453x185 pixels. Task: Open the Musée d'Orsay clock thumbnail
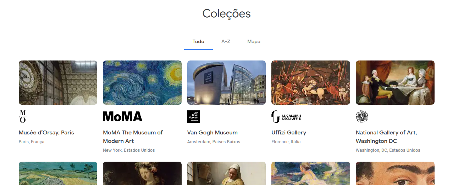click(x=58, y=82)
